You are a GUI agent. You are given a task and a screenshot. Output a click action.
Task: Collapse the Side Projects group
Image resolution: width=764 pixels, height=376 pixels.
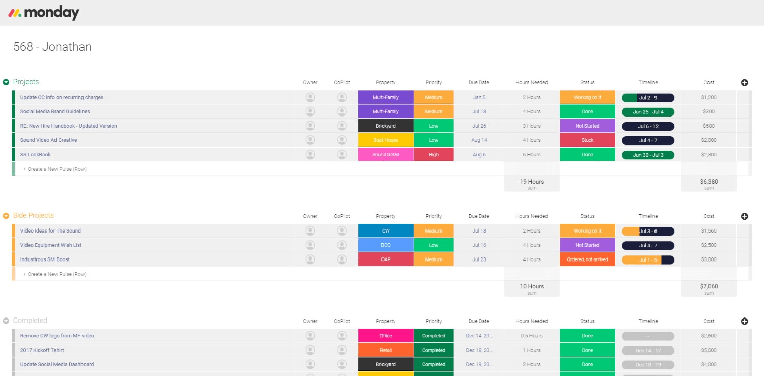(6, 216)
